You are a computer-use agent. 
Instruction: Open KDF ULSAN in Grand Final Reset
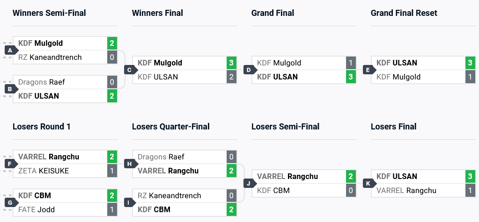(397, 63)
